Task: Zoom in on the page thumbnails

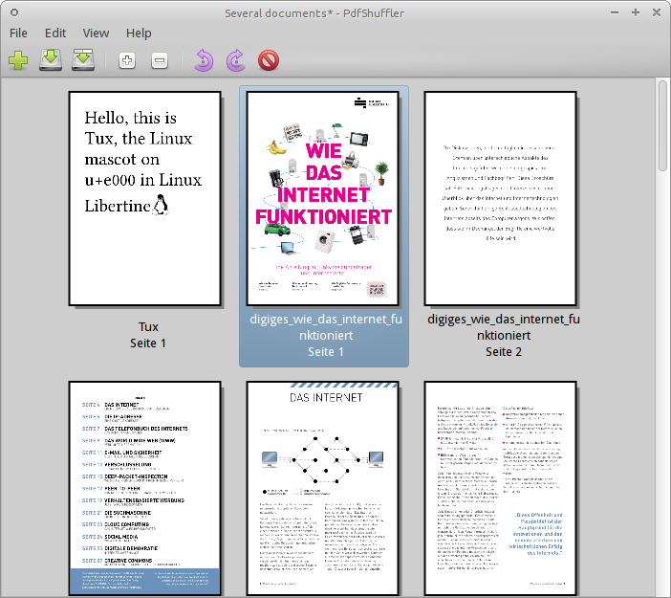Action: pos(126,61)
